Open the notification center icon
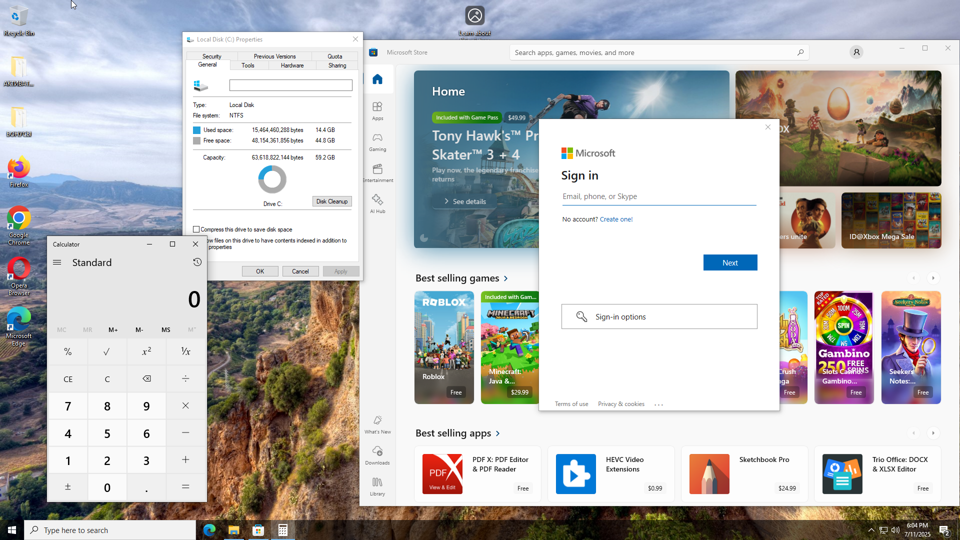Viewport: 960px width, 540px height. (944, 530)
